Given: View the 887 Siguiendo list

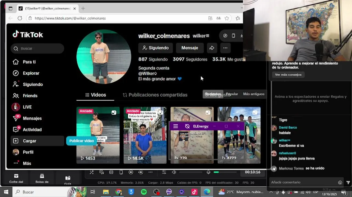Looking at the screenshot, I should tap(153, 59).
